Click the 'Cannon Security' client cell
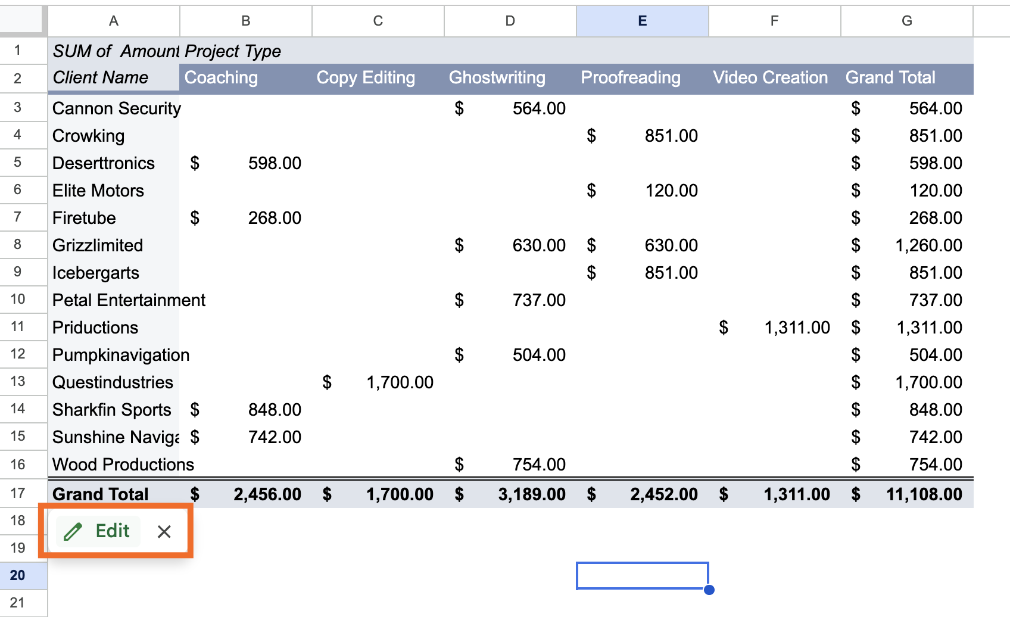This screenshot has height=617, width=1010. tap(114, 108)
